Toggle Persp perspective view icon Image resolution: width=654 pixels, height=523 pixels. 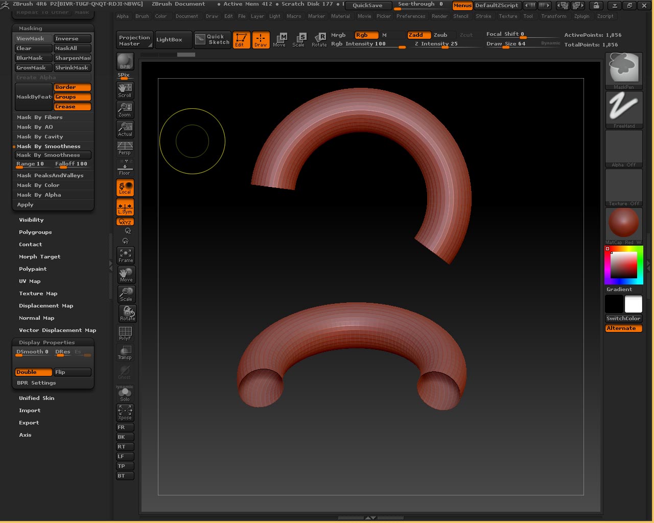125,149
